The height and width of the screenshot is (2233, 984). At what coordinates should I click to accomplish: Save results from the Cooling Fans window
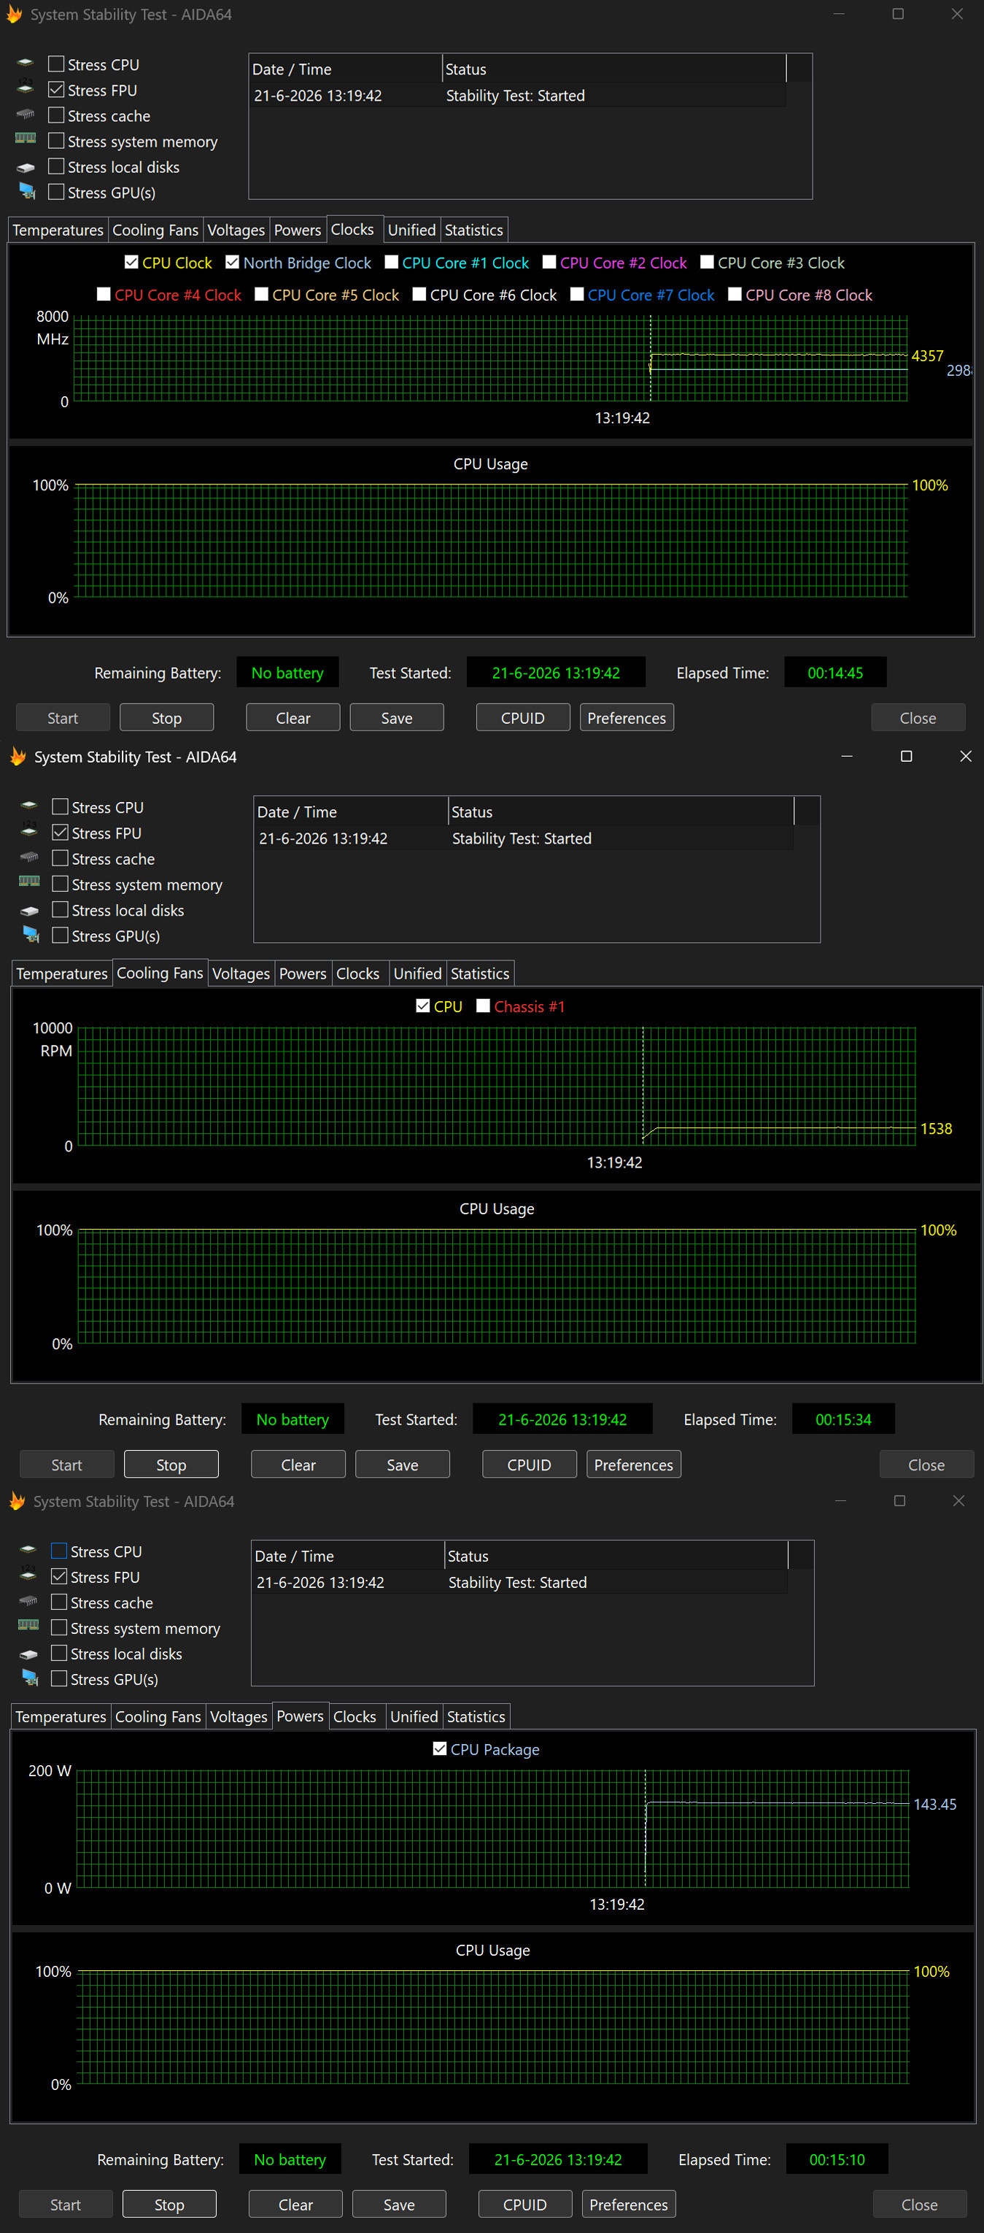coord(403,1465)
